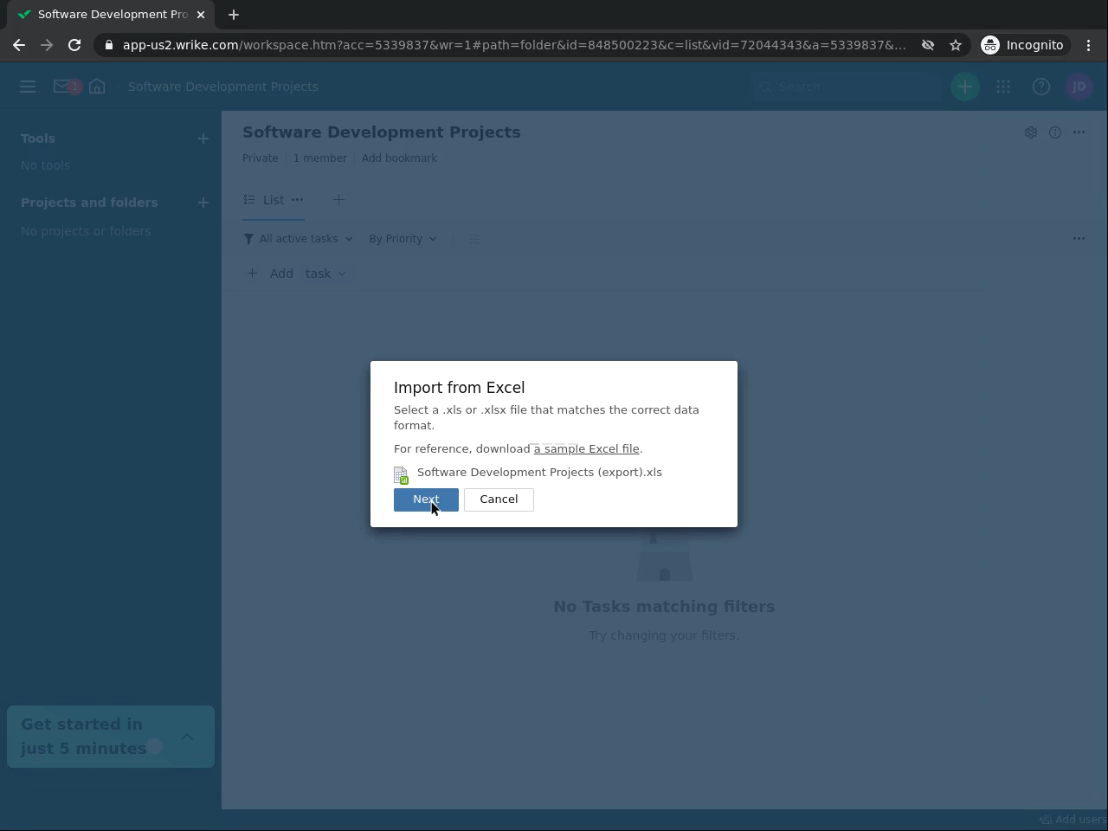Open the hamburger navigation menu
This screenshot has height=831, width=1108.
point(28,87)
